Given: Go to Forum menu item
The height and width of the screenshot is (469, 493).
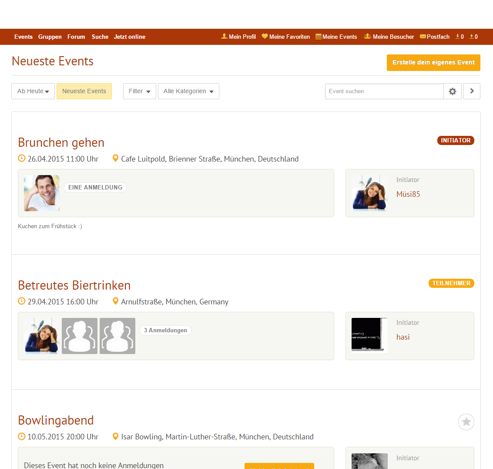Looking at the screenshot, I should pos(76,37).
